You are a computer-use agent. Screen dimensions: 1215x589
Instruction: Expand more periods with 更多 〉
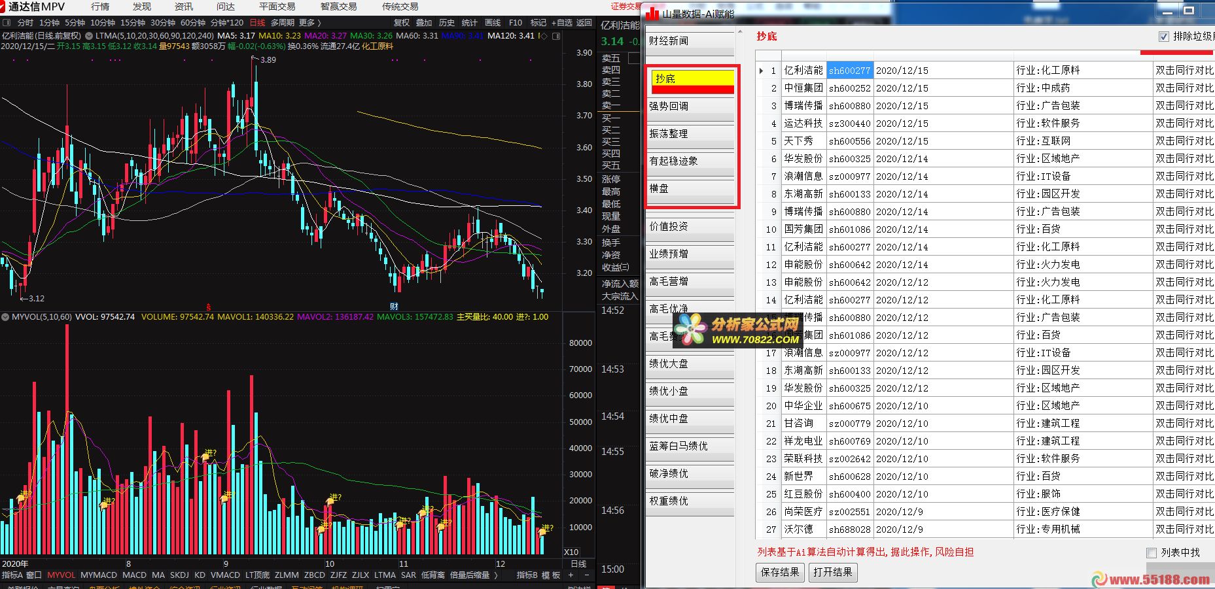[x=309, y=23]
